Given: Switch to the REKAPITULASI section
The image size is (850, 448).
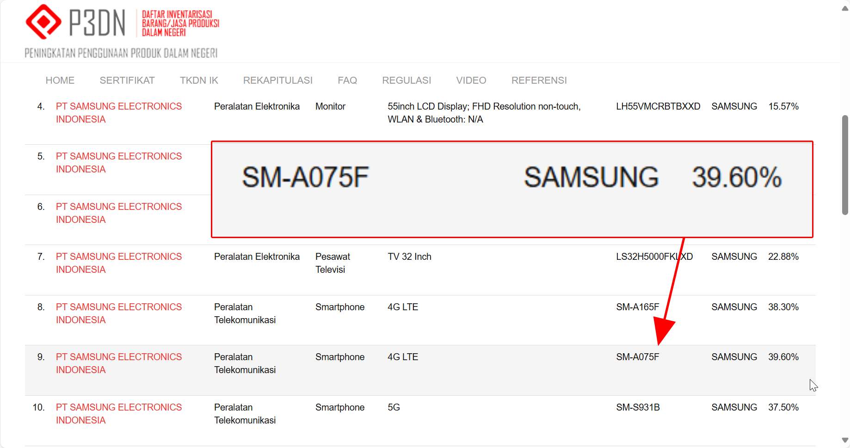Looking at the screenshot, I should (277, 80).
